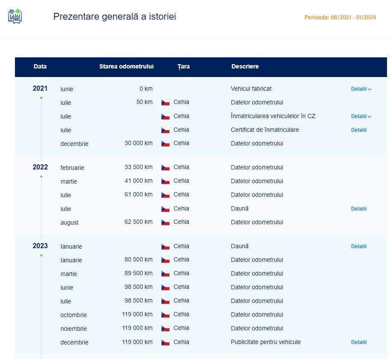Open Detalii for the Ianuarie 2023 Daună
Image resolution: width=390 pixels, height=359 pixels.
coord(359,246)
